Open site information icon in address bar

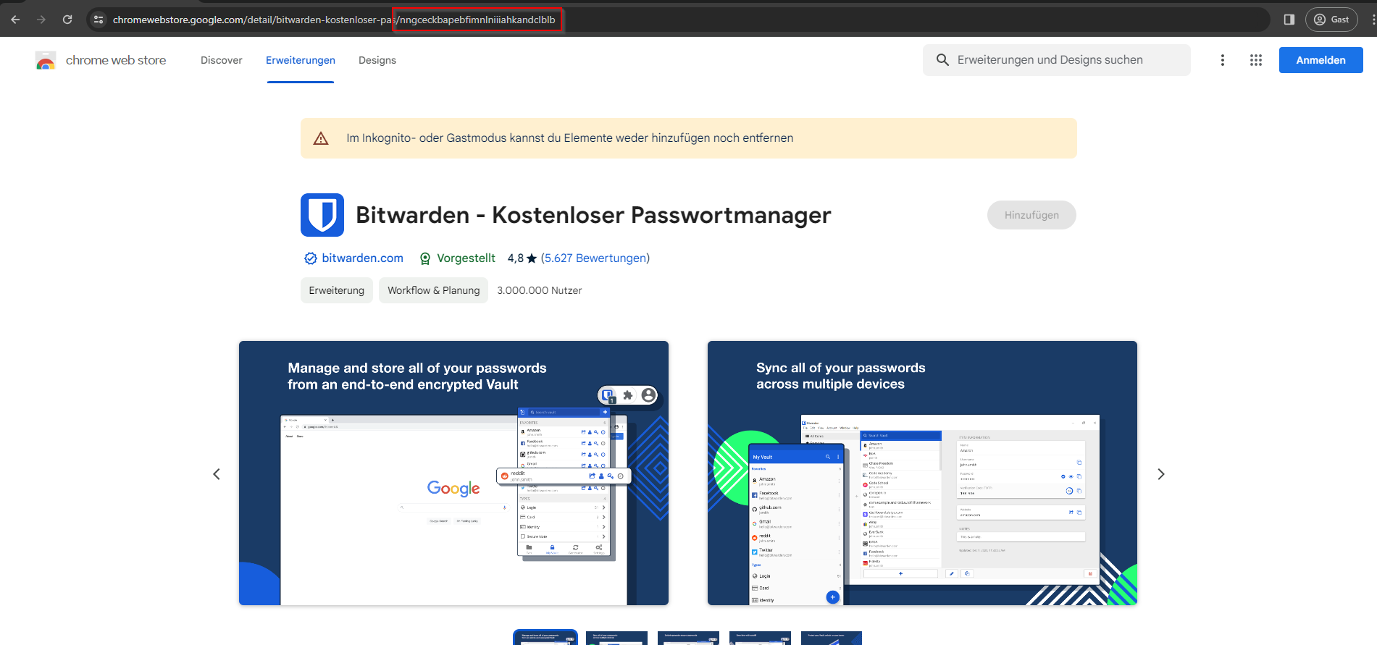click(x=99, y=20)
